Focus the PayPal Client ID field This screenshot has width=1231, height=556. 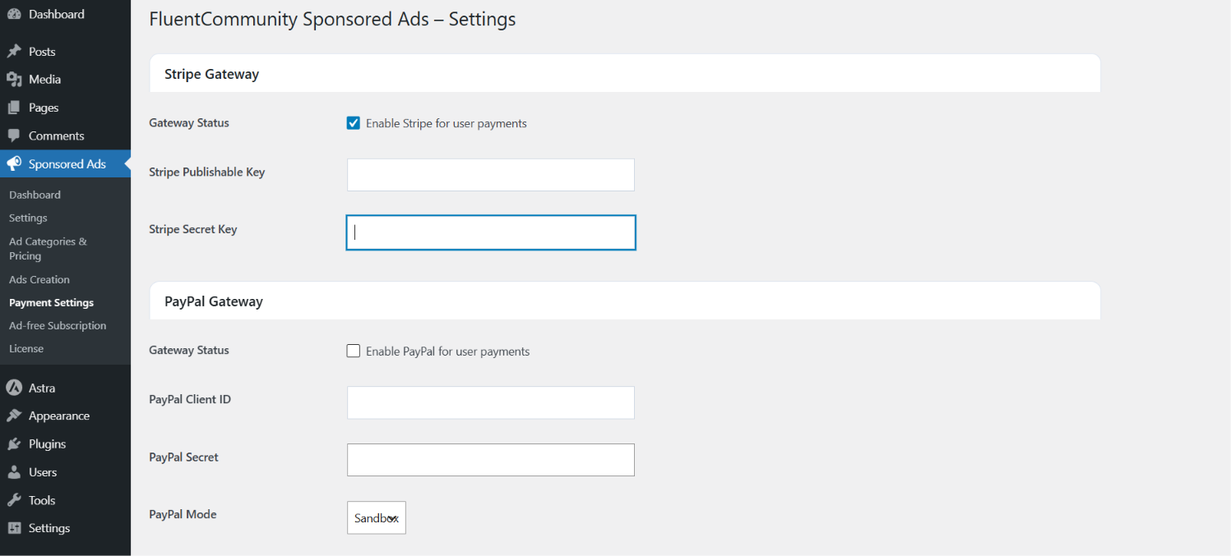coord(491,402)
